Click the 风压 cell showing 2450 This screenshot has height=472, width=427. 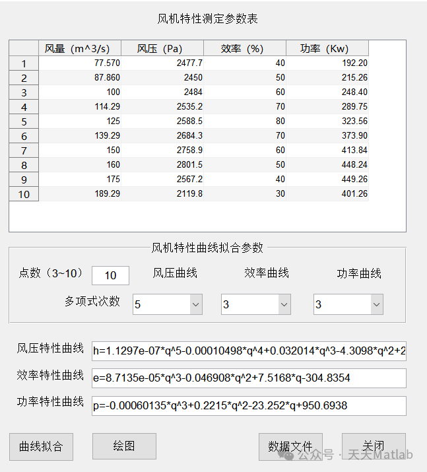point(162,78)
